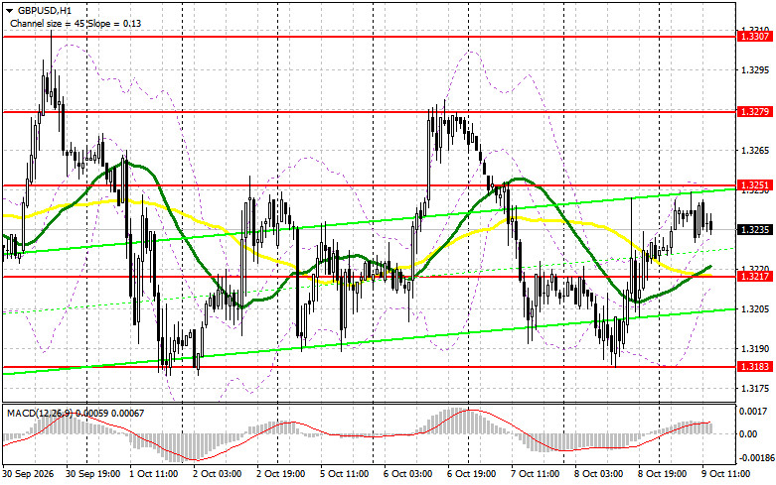Viewport: 776px width, 485px height.
Task: Click the '30 Sep 2026' time label
Action: point(28,474)
